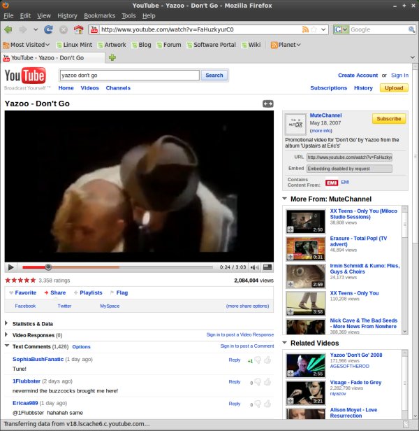Click the video progress scrubber handle
This screenshot has height=431, width=419.
[x=48, y=267]
